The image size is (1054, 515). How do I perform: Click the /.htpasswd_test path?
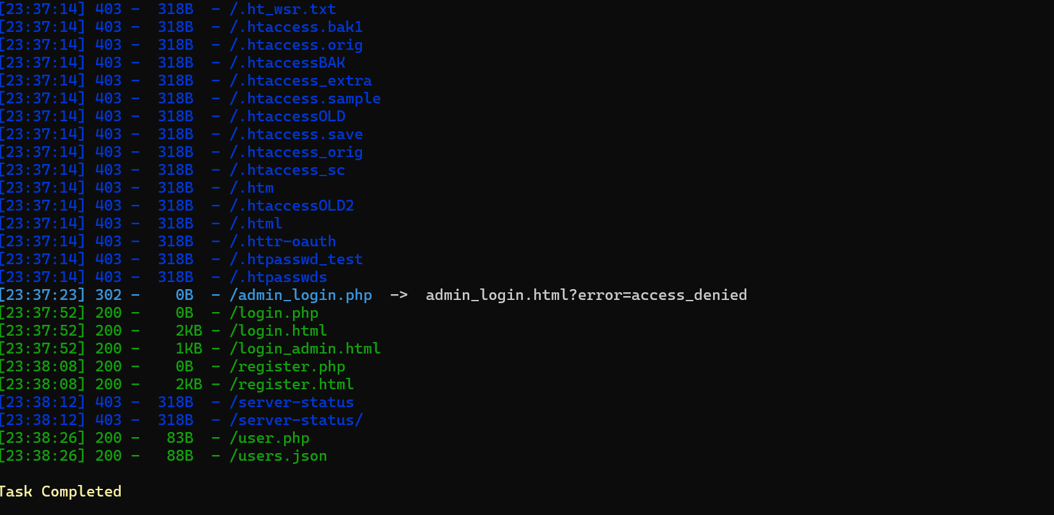point(296,260)
